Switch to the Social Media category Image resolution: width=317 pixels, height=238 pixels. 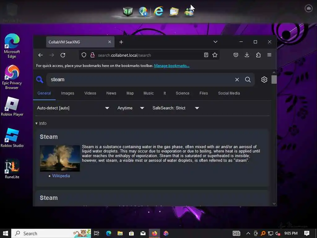229,93
